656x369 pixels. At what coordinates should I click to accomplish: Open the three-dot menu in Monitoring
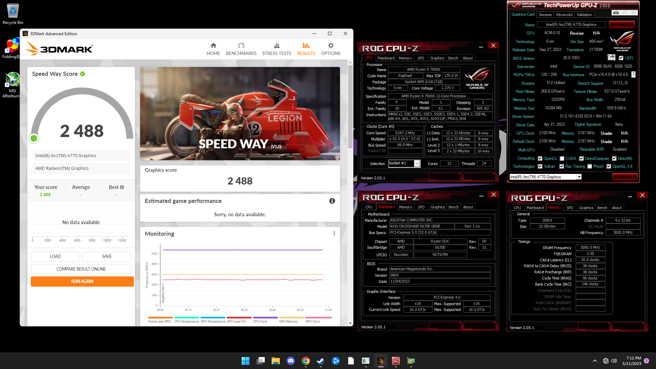click(334, 233)
